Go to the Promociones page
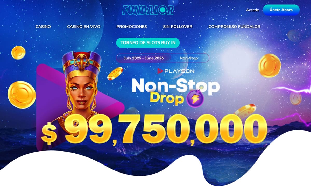The image size is (311, 194). click(132, 27)
